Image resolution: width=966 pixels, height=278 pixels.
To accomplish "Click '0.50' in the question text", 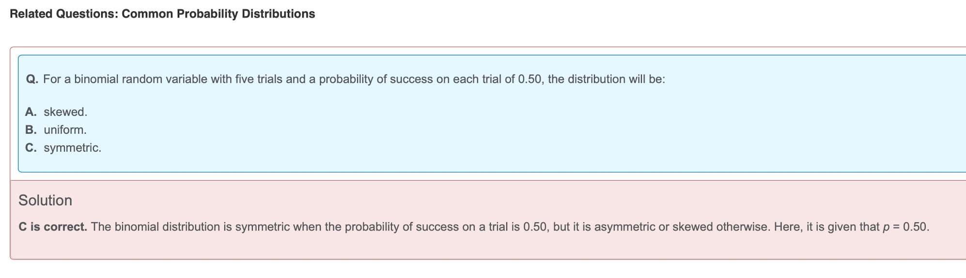I will [530, 79].
